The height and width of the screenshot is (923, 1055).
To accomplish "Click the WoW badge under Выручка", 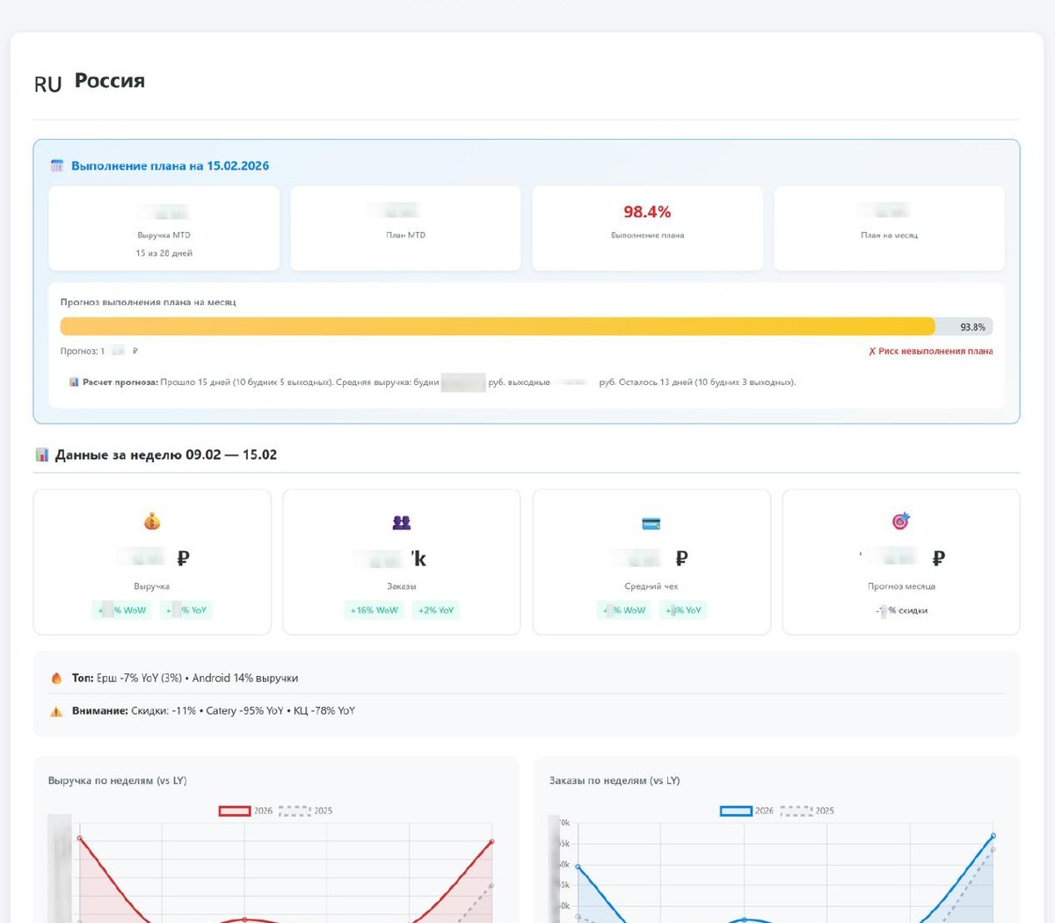I will click(x=122, y=610).
